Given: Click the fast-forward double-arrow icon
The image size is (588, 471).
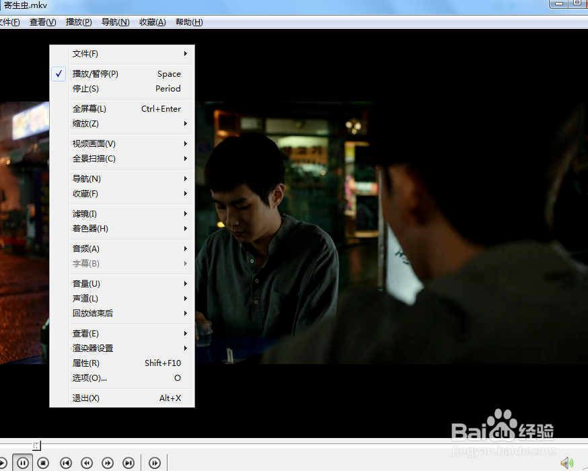Looking at the screenshot, I should (x=108, y=463).
